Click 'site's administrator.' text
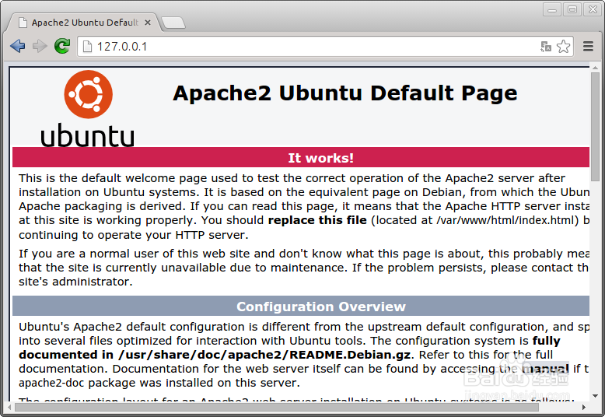 click(75, 282)
